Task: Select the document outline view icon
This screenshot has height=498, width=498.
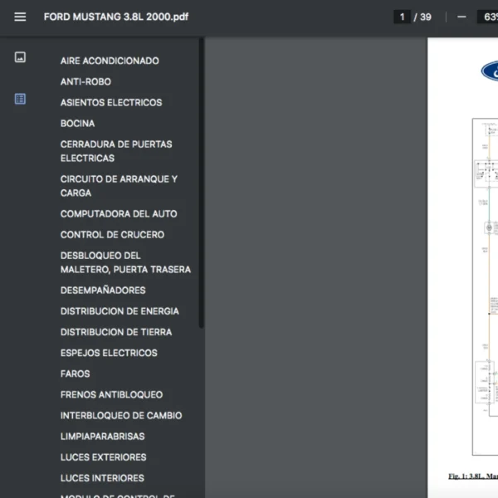Action: point(20,99)
